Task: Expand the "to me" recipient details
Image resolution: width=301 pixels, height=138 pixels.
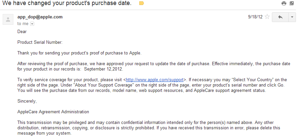Action: pyautogui.click(x=32, y=24)
